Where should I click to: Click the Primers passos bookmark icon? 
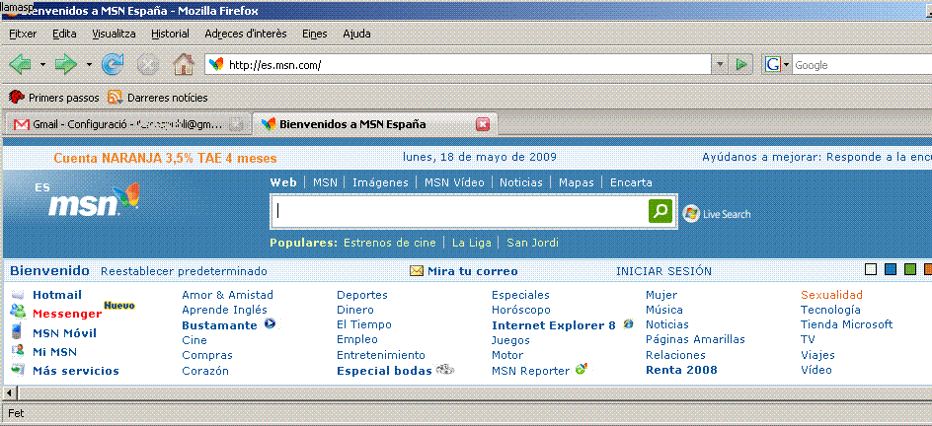17,97
